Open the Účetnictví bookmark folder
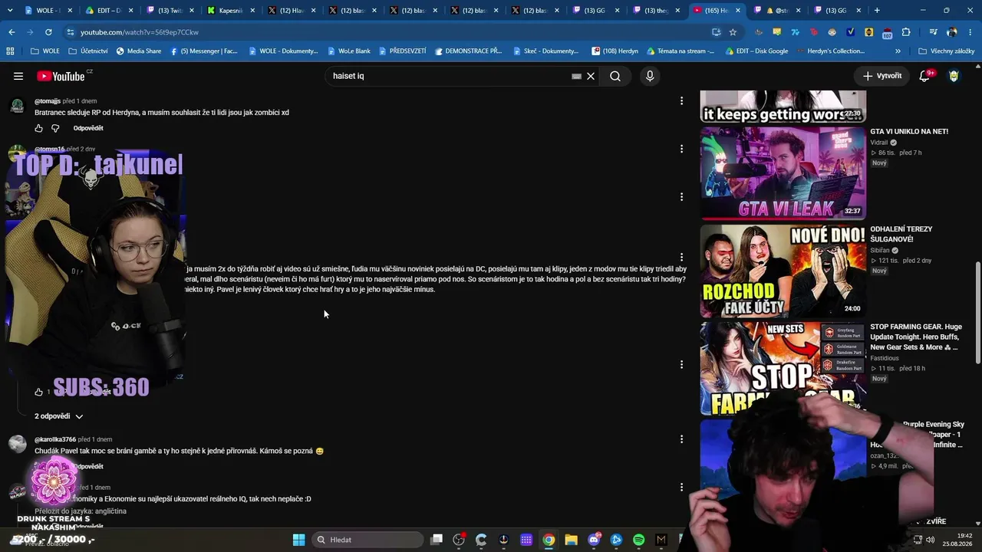This screenshot has width=982, height=552. click(x=88, y=51)
